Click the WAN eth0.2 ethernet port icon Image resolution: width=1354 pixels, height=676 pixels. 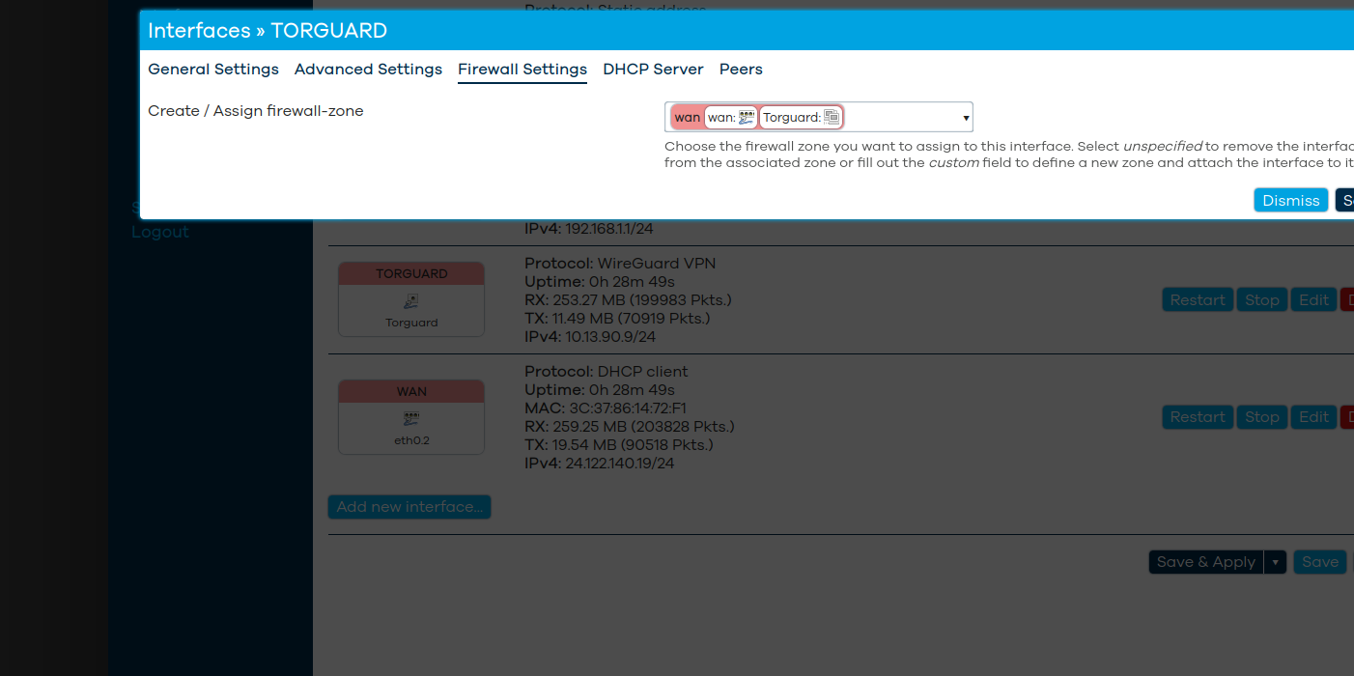pyautogui.click(x=411, y=419)
